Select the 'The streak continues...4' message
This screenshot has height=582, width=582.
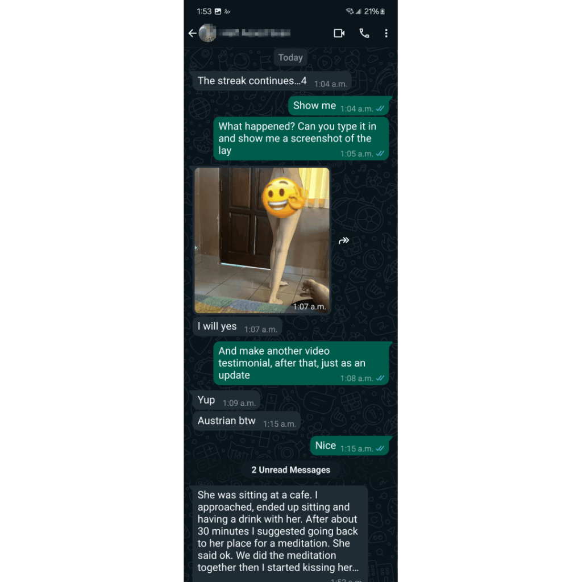tap(272, 81)
